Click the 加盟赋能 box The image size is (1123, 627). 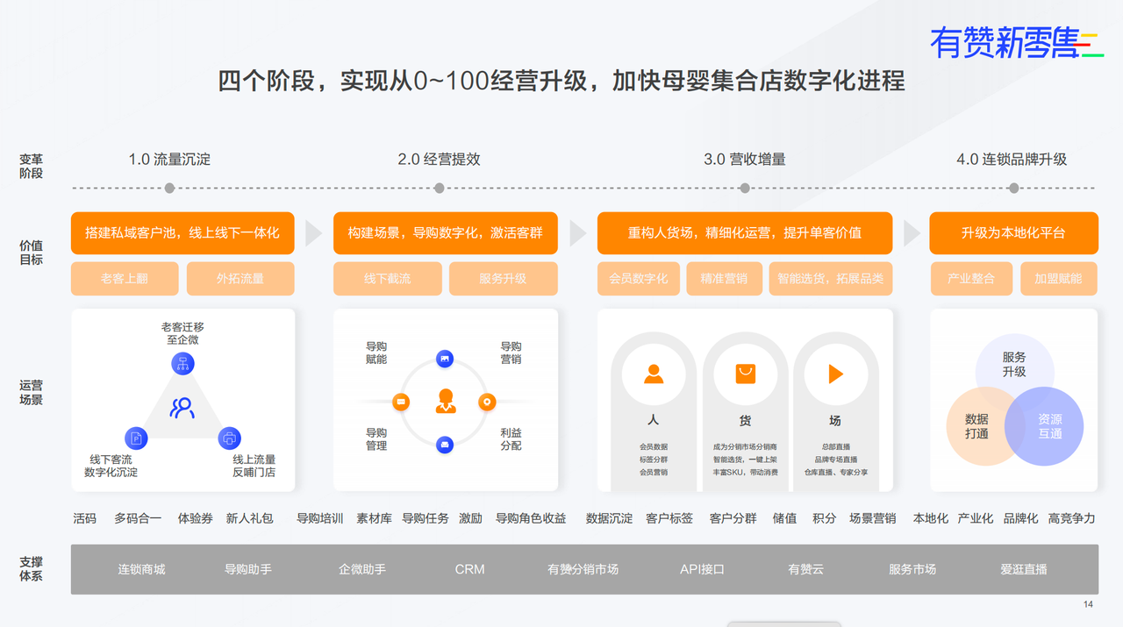point(1059,279)
